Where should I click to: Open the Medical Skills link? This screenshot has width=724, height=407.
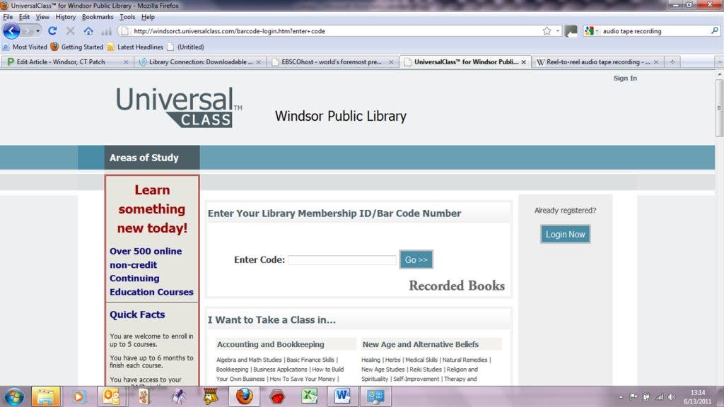[421, 360]
